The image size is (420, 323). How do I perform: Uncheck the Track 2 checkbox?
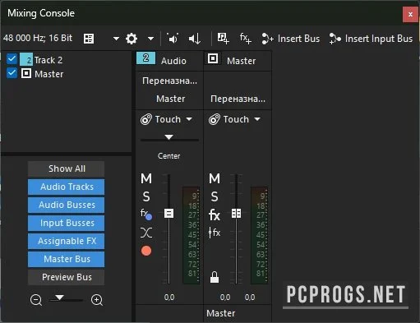[12, 59]
